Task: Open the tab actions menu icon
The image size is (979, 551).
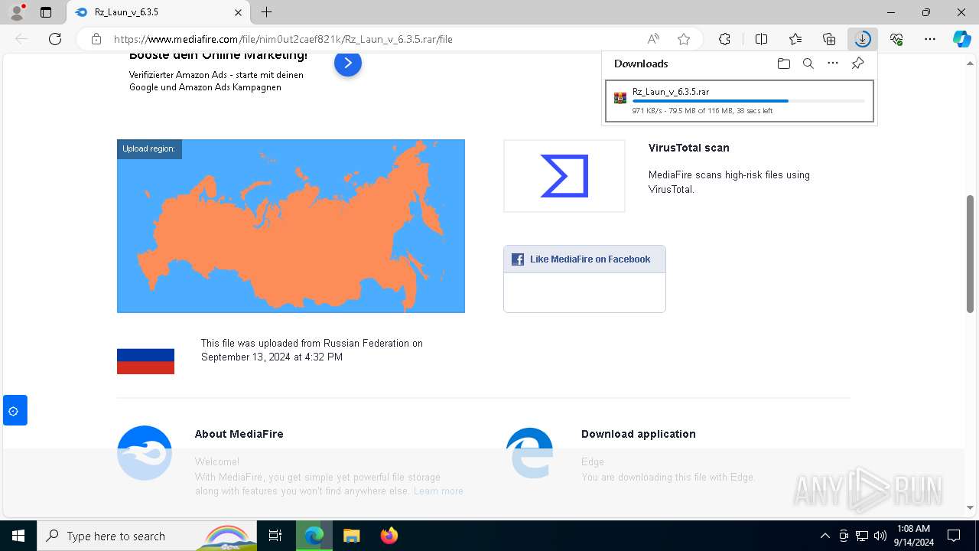Action: point(46,12)
